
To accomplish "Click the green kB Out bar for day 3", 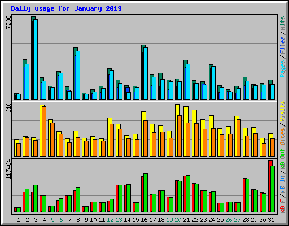I will pyautogui.click(x=36, y=198).
